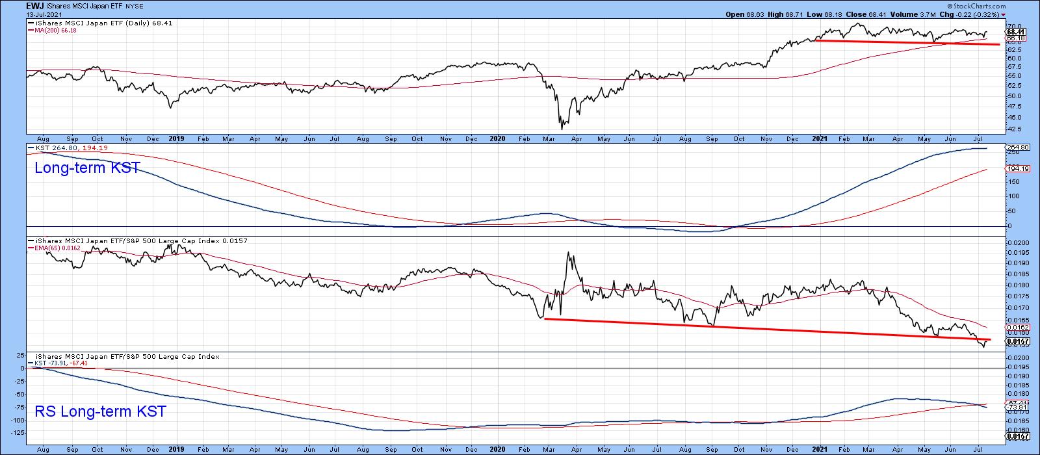Screen dimensions: 1040x455
Task: Click the 68.41 price tag on right axis
Action: [1016, 32]
